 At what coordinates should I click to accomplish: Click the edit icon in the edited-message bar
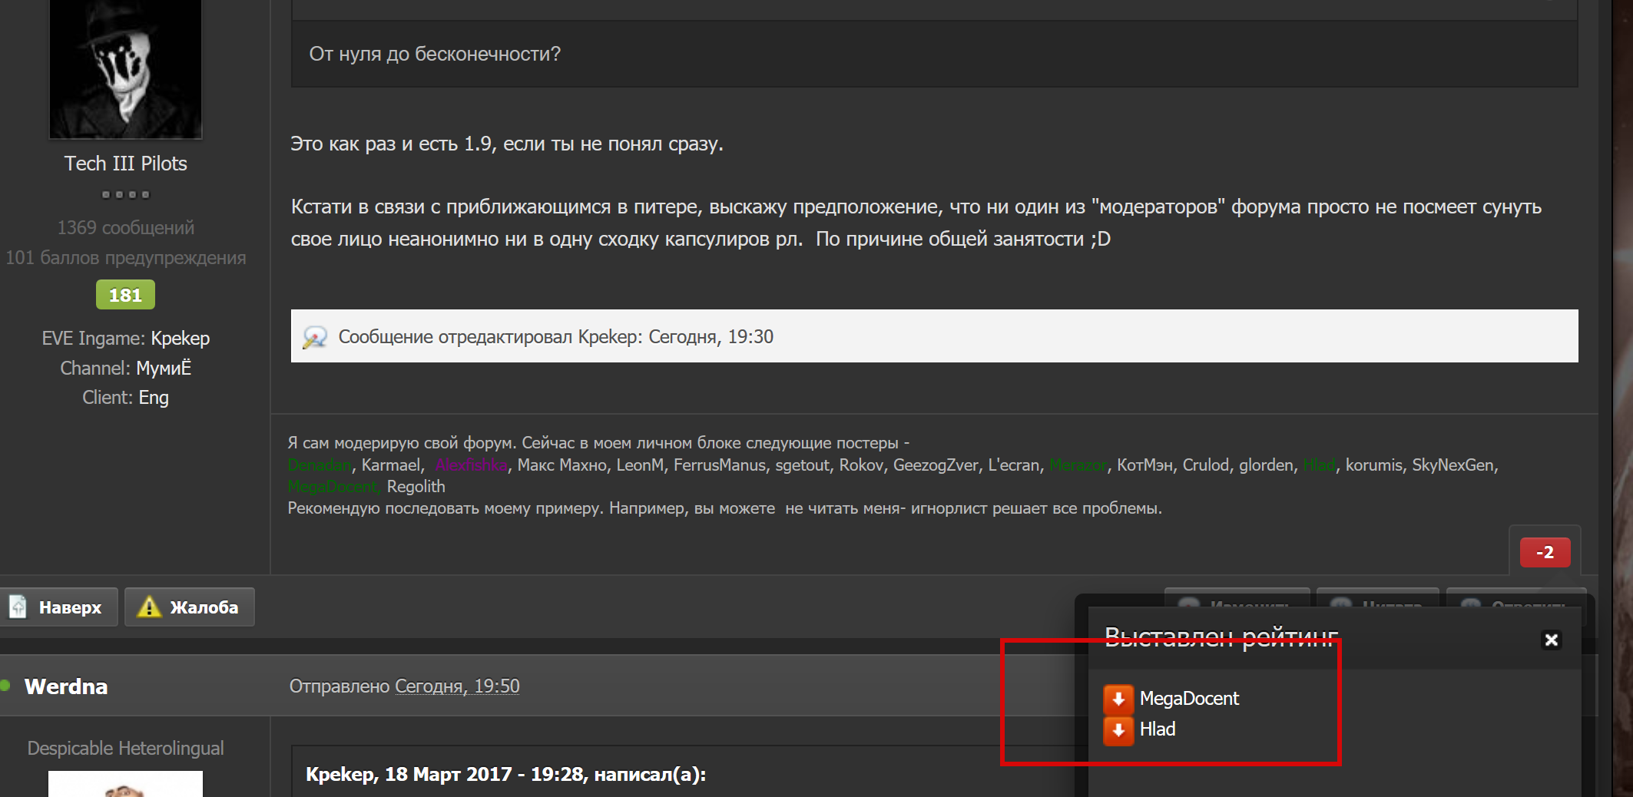pos(314,337)
